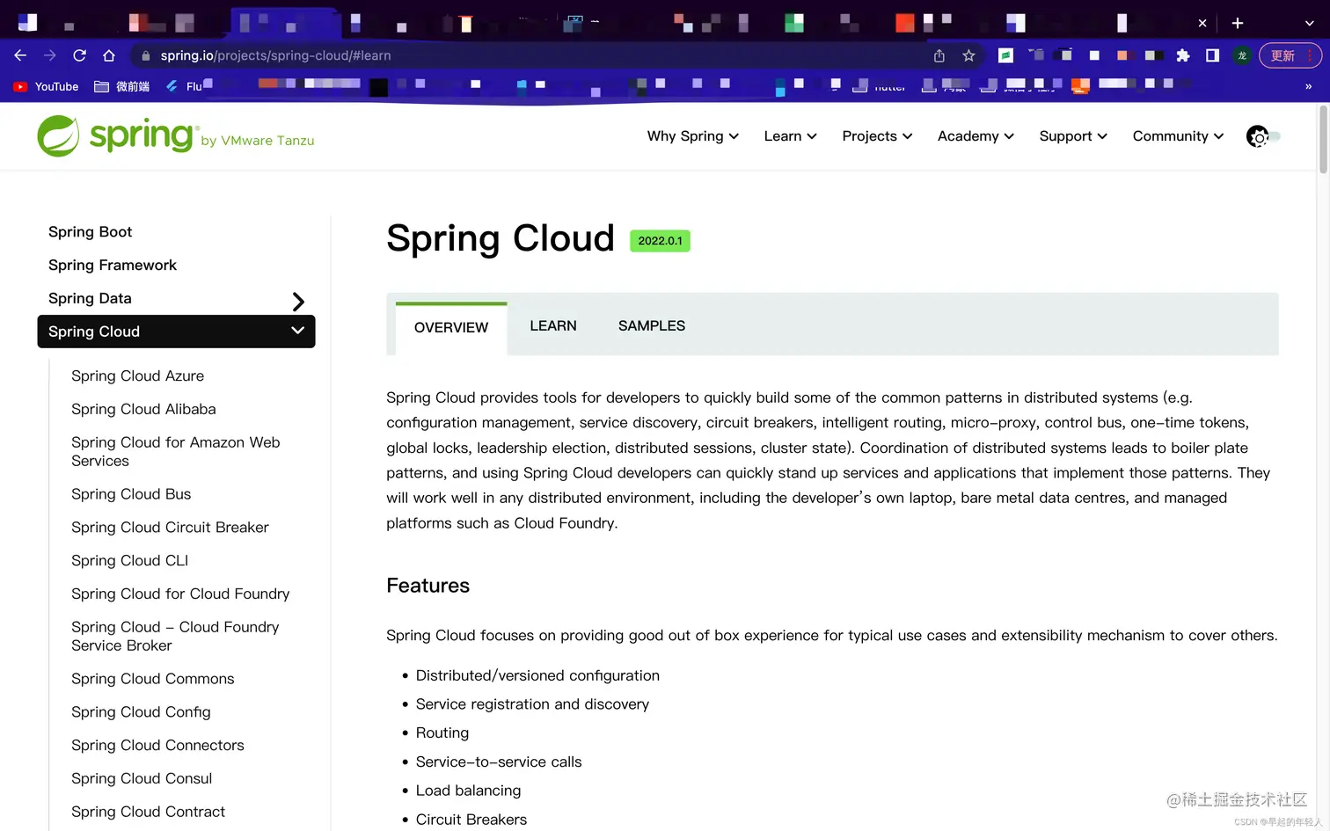Open the YouTube bookmark
The image size is (1330, 831).
pos(46,86)
